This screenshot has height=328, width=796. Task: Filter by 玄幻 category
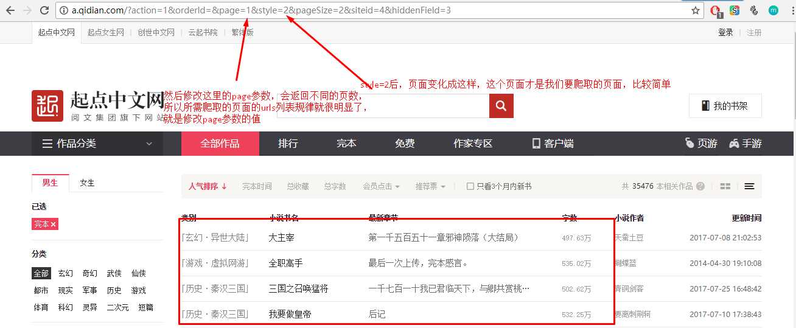[65, 273]
